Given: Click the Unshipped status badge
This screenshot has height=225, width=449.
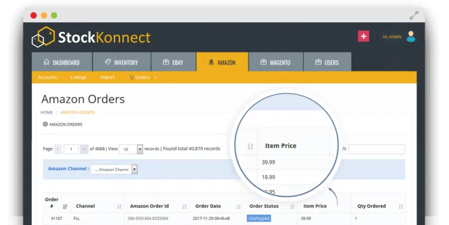Looking at the screenshot, I should [x=259, y=219].
